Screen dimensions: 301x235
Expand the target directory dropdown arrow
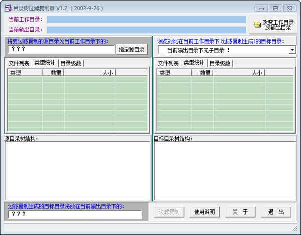coord(292,50)
